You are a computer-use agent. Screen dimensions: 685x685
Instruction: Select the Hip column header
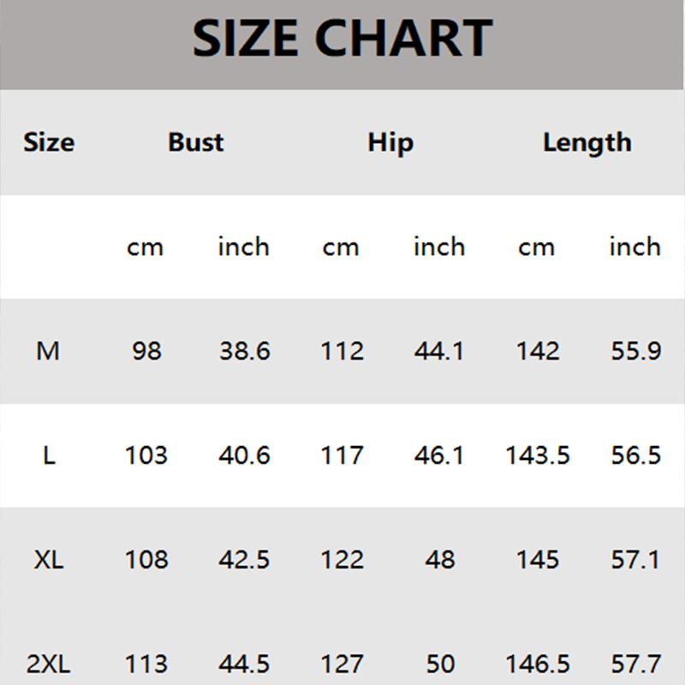point(390,142)
